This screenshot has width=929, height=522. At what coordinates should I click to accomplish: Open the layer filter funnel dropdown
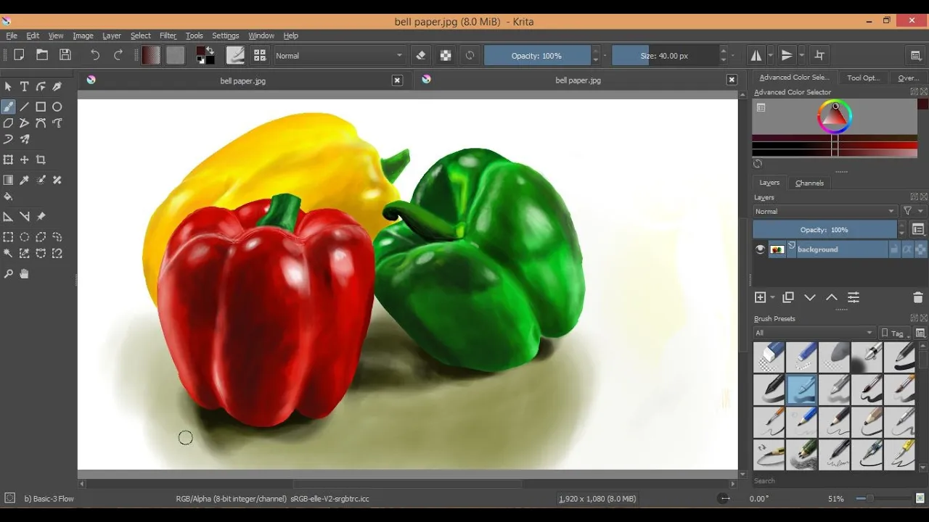coord(913,211)
